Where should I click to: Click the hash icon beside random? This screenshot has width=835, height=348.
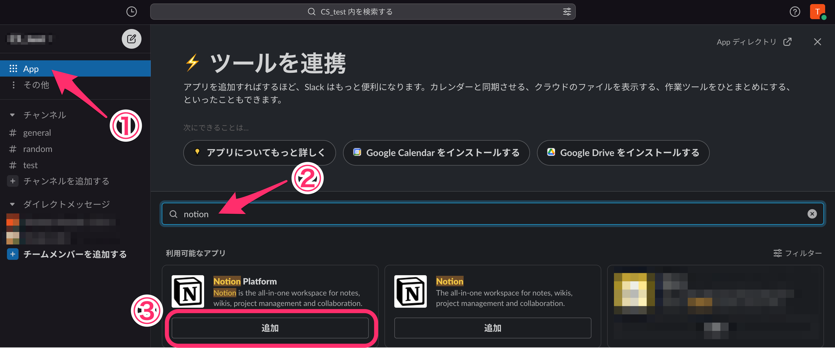(x=13, y=149)
